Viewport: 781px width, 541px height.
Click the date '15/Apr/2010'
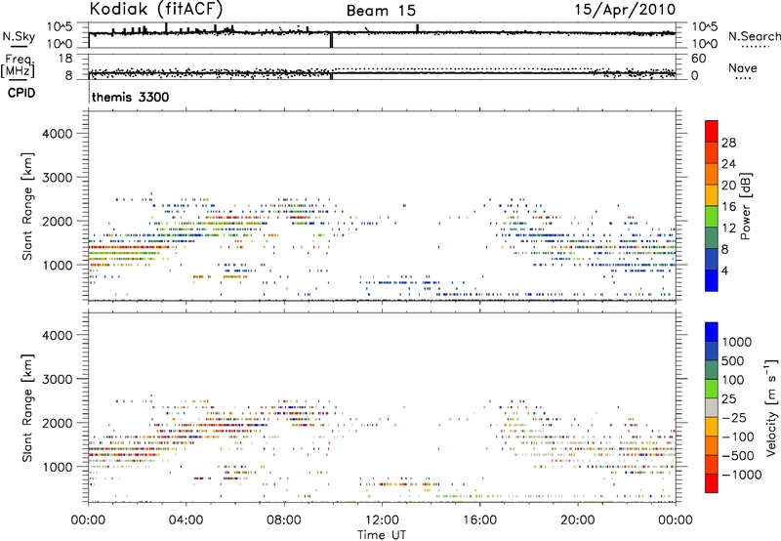click(625, 10)
